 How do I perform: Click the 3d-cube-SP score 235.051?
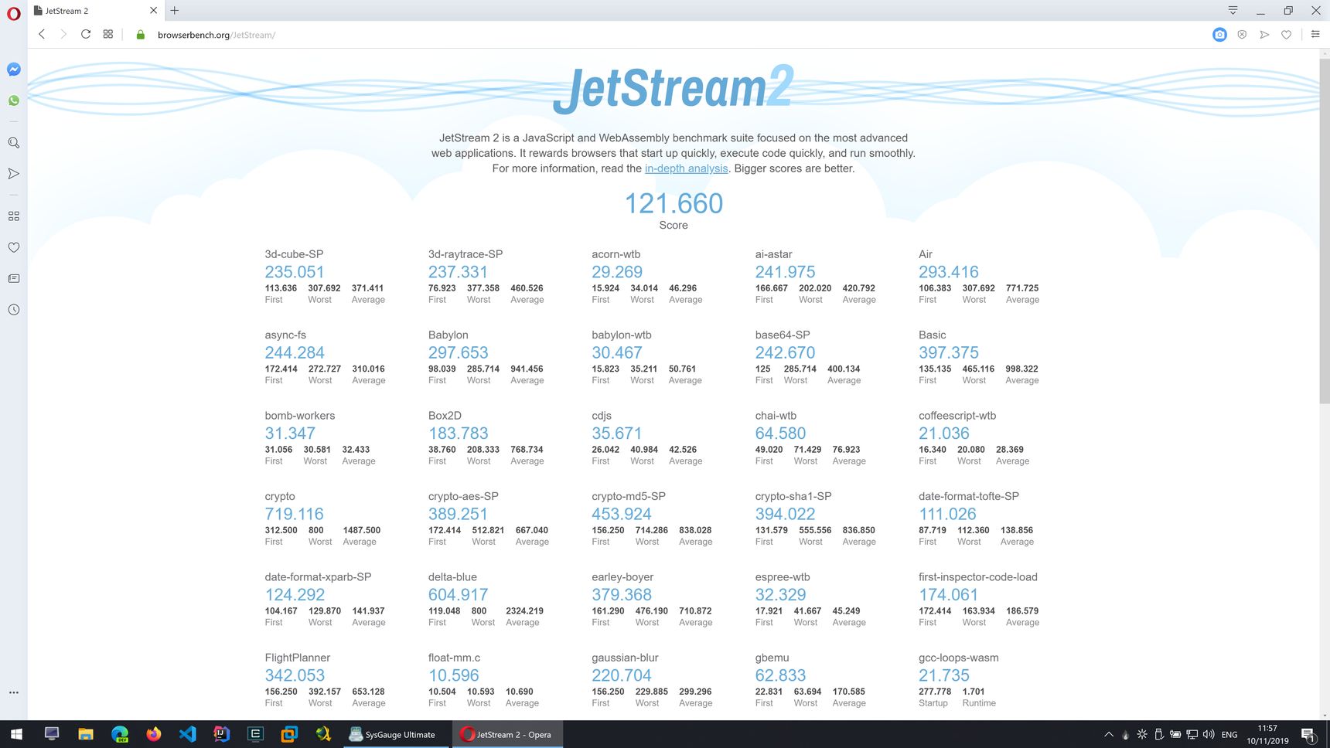coord(295,272)
